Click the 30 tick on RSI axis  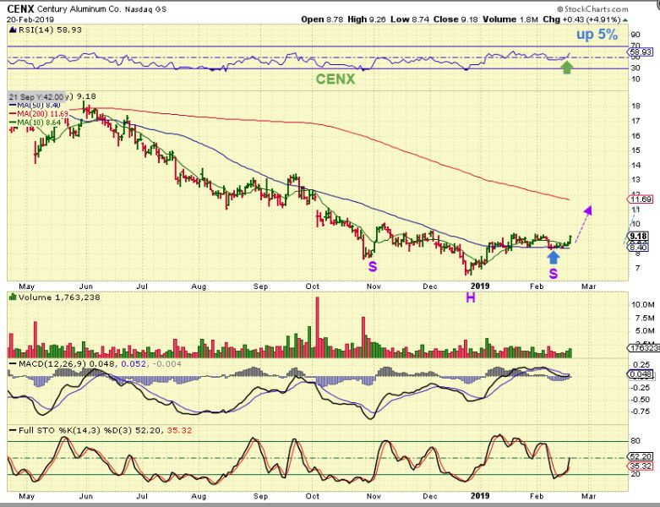pos(635,68)
